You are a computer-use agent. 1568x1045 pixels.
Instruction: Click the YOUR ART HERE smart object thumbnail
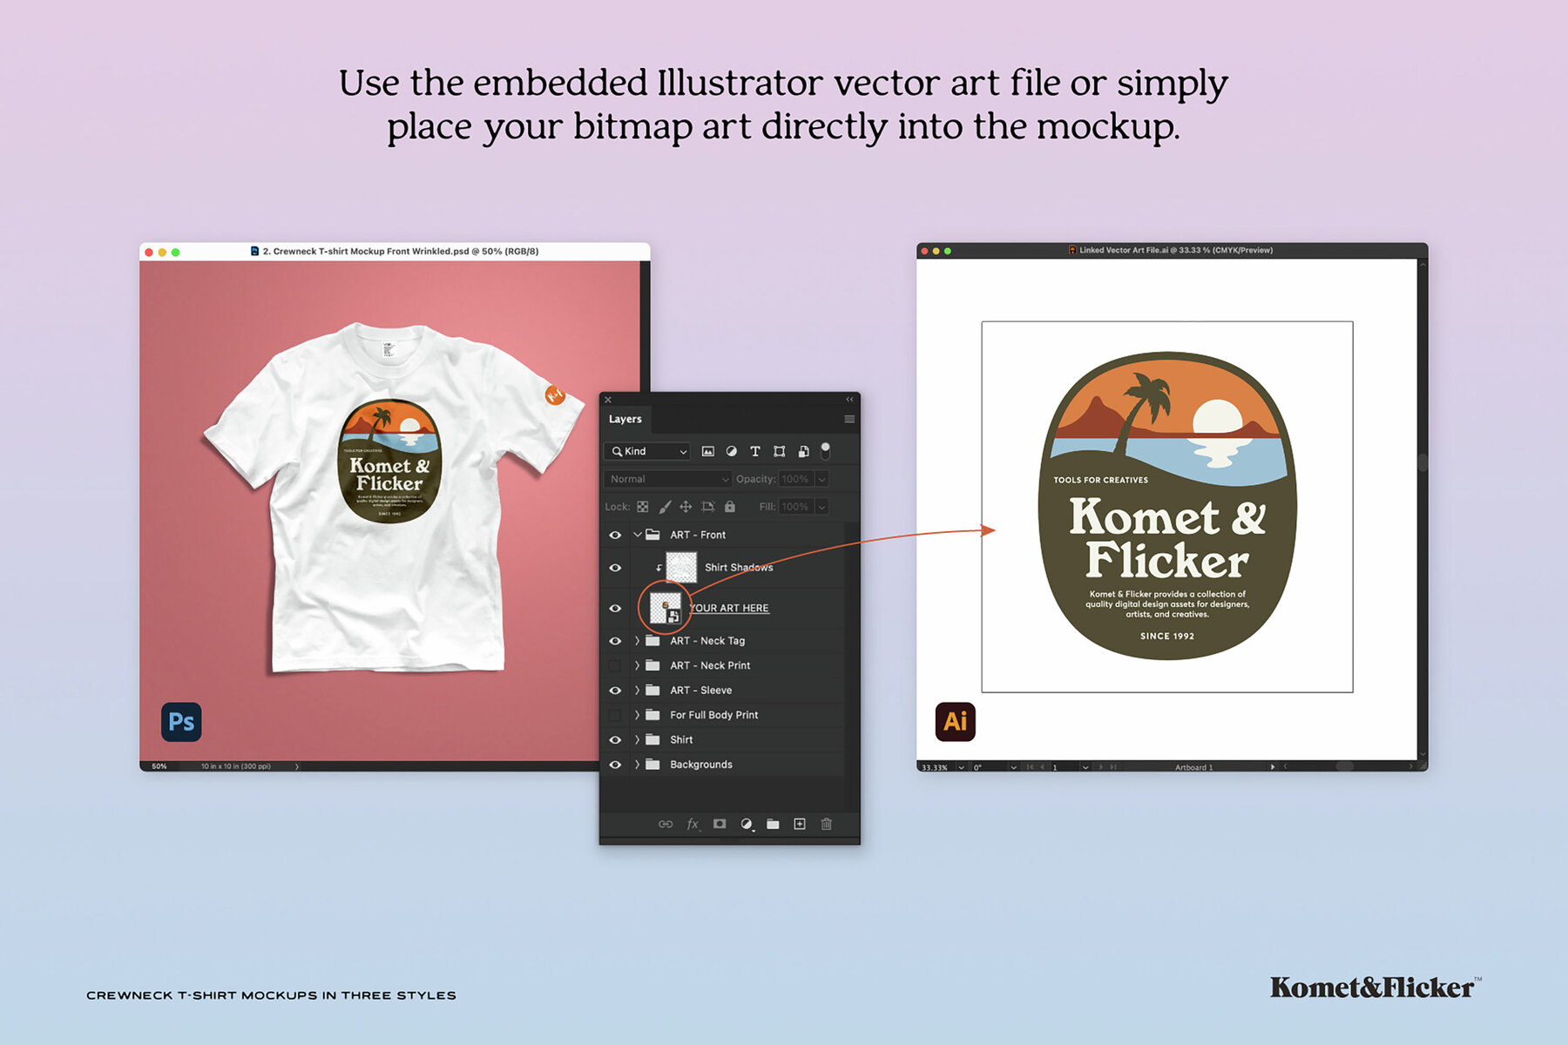click(666, 608)
